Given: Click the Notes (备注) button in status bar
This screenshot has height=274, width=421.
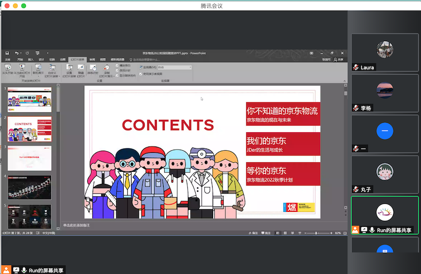Looking at the screenshot, I should click(253, 233).
